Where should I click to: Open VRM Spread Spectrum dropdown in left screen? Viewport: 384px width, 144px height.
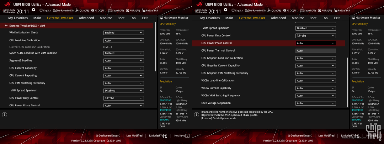click(x=124, y=91)
